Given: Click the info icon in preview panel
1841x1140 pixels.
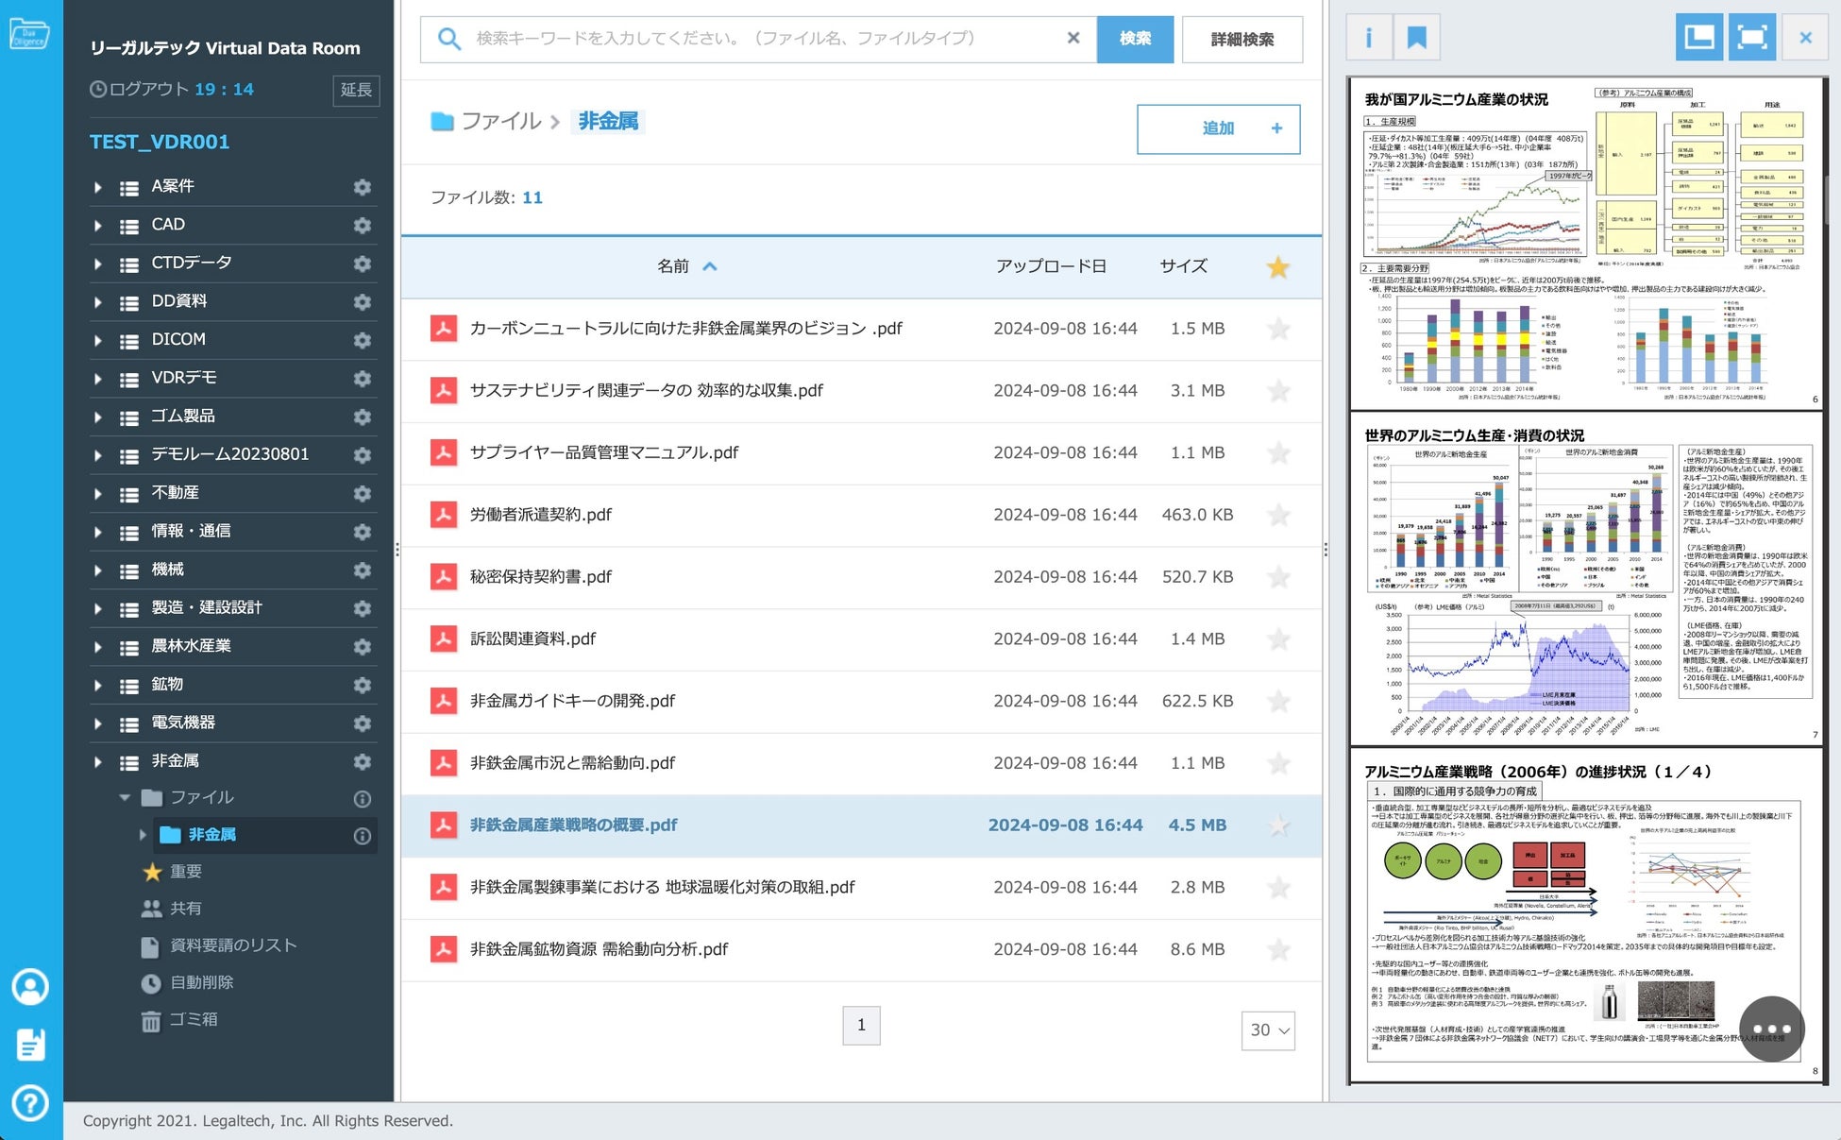Looking at the screenshot, I should (x=1368, y=38).
